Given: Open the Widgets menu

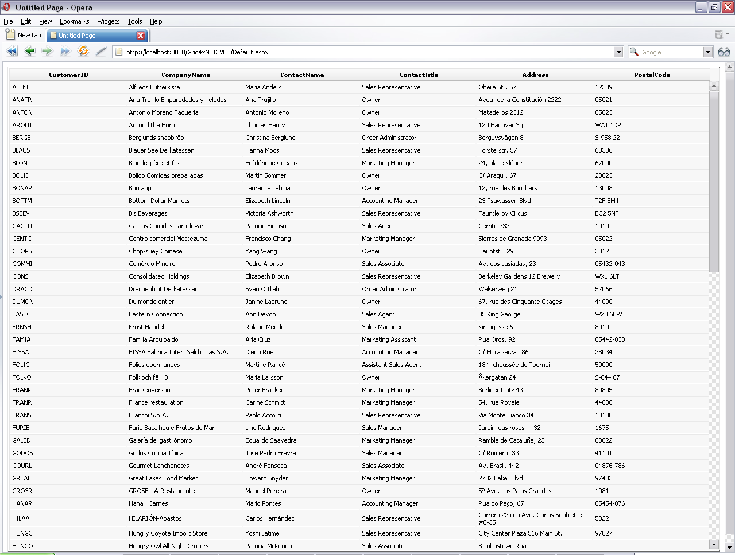Looking at the screenshot, I should click(109, 21).
